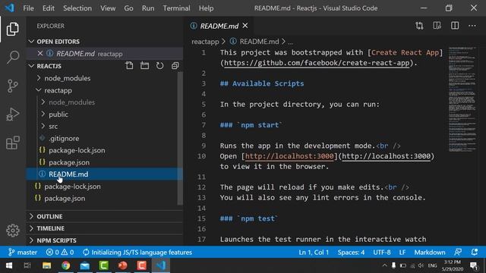Open the Manage gear settings
The image size is (486, 273).
(x=13, y=231)
